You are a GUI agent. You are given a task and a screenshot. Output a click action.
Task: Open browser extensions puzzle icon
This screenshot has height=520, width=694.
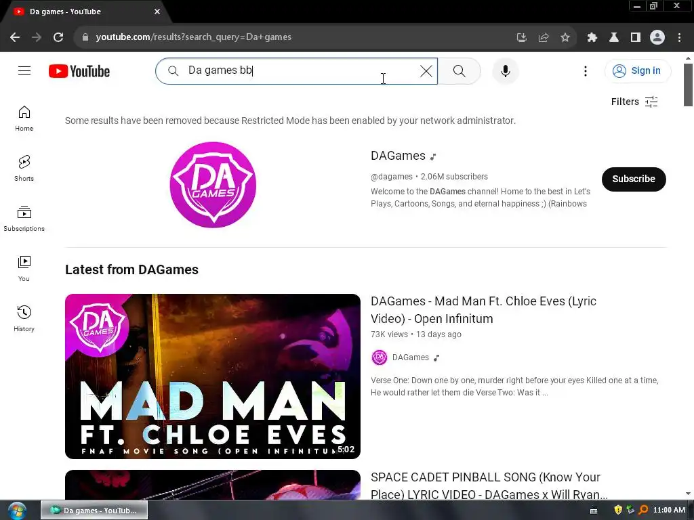(x=592, y=37)
